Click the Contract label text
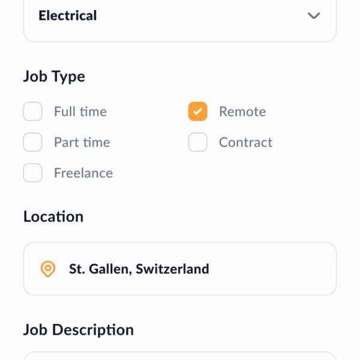The image size is (360, 360). pos(245,142)
